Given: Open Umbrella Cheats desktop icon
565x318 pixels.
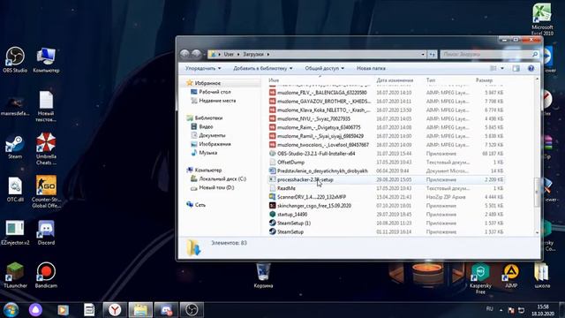Looking at the screenshot, I should [46, 148].
